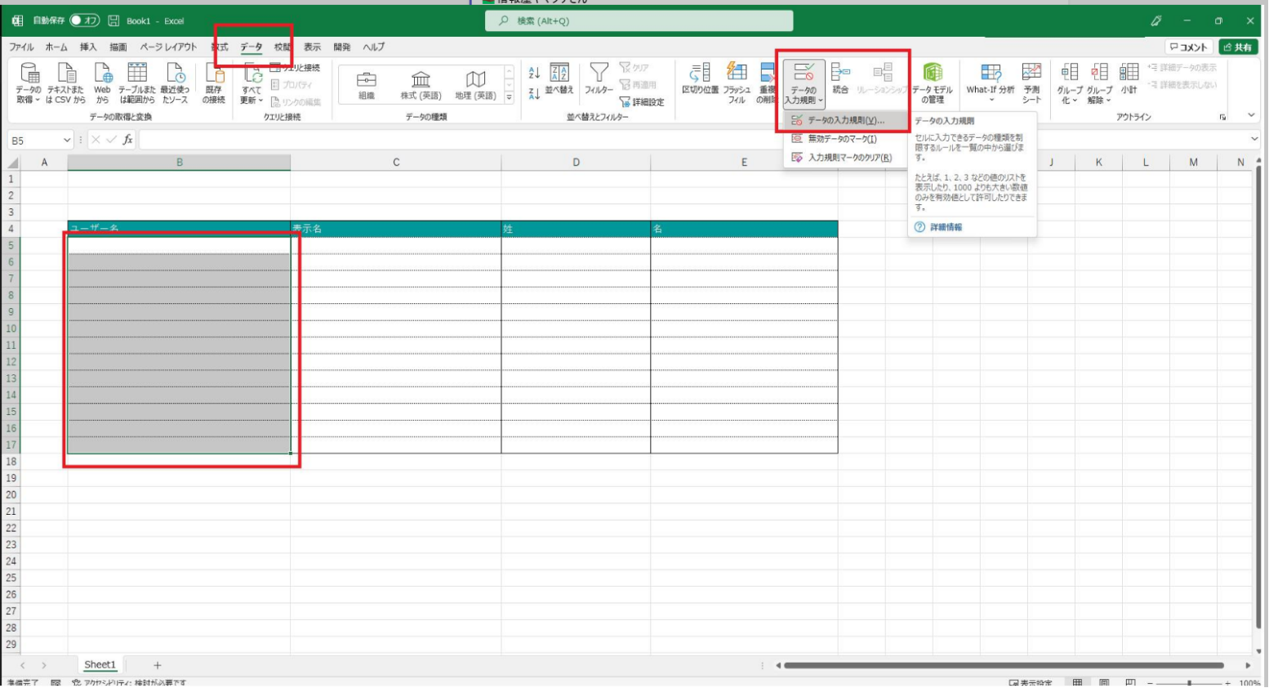
Task: Sort ascending A to Z
Action: pyautogui.click(x=534, y=74)
